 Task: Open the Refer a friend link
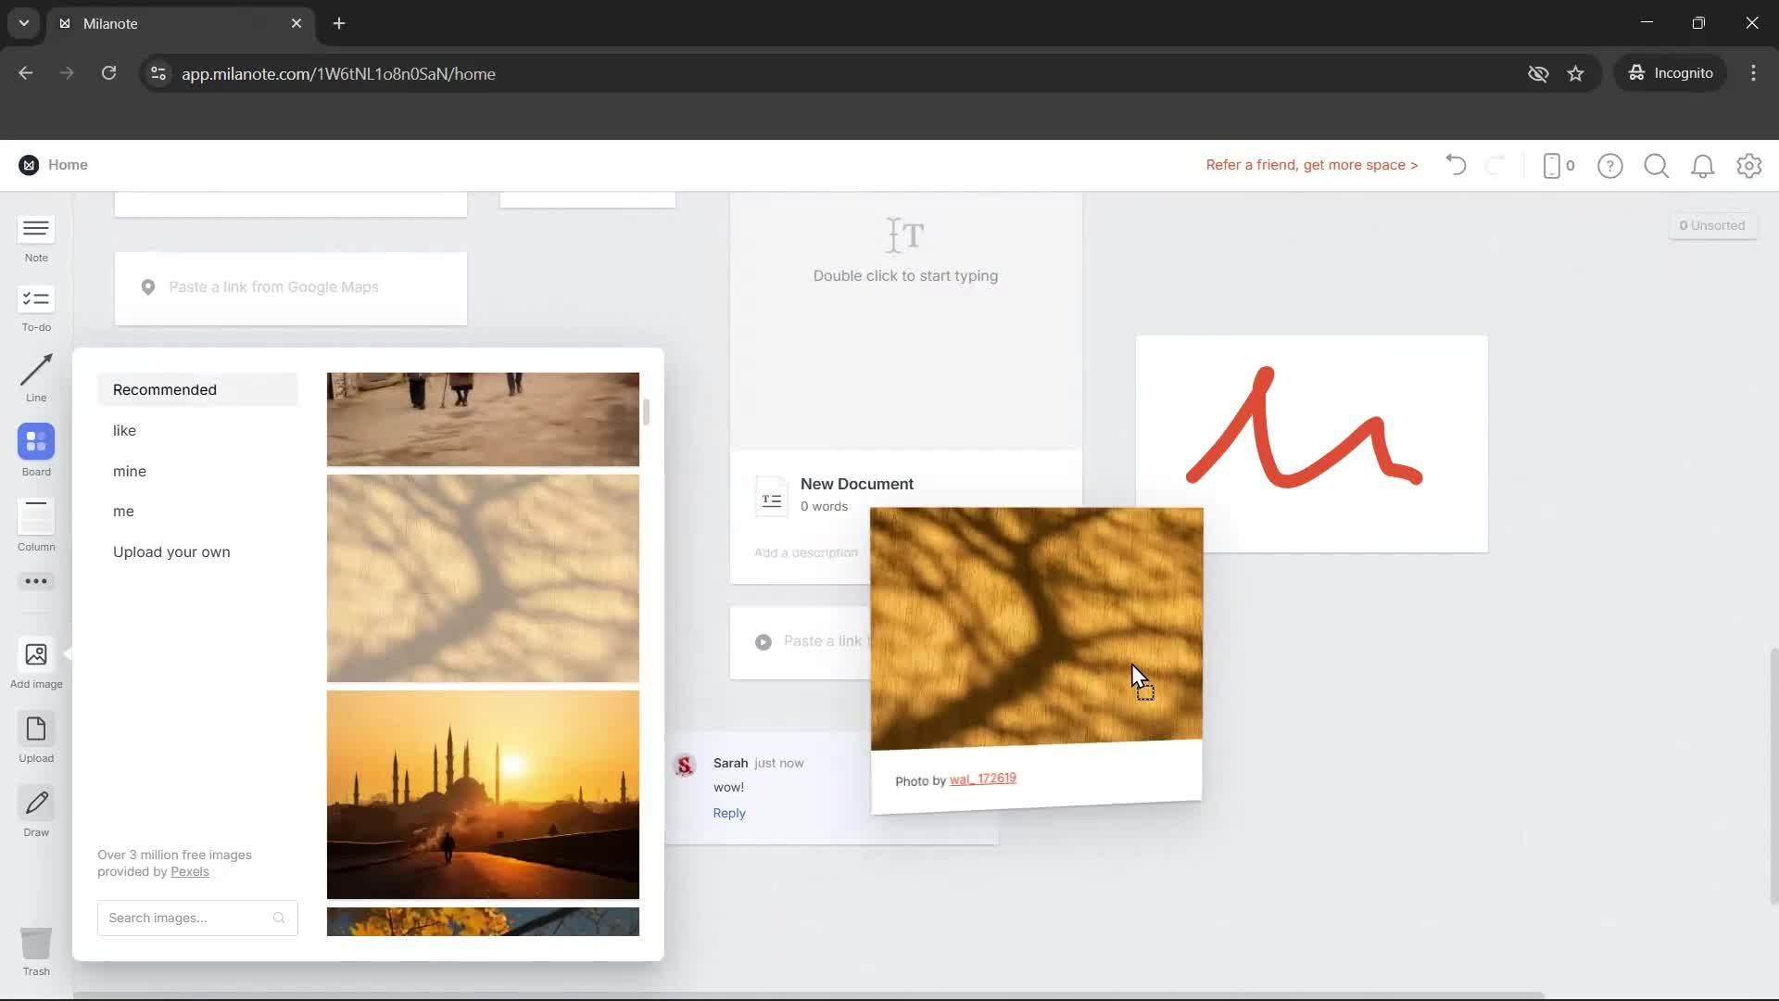[x=1311, y=164]
